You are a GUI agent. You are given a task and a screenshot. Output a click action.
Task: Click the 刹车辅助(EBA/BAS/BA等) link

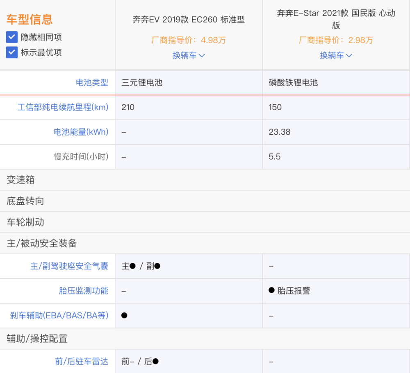(x=59, y=316)
